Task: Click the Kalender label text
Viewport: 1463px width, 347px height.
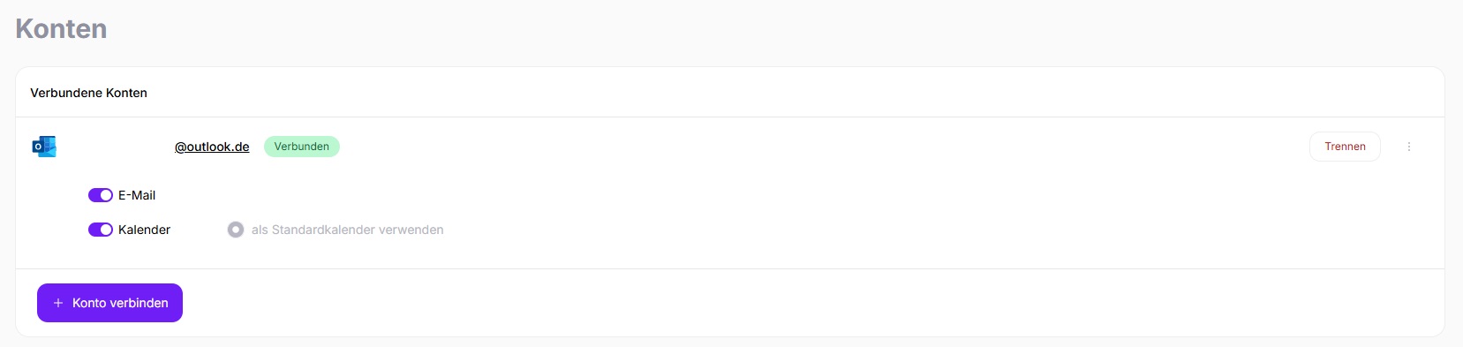Action: point(144,230)
